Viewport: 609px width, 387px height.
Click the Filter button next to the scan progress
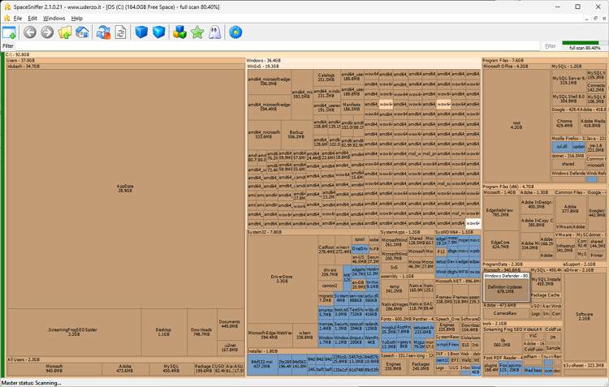click(551, 46)
